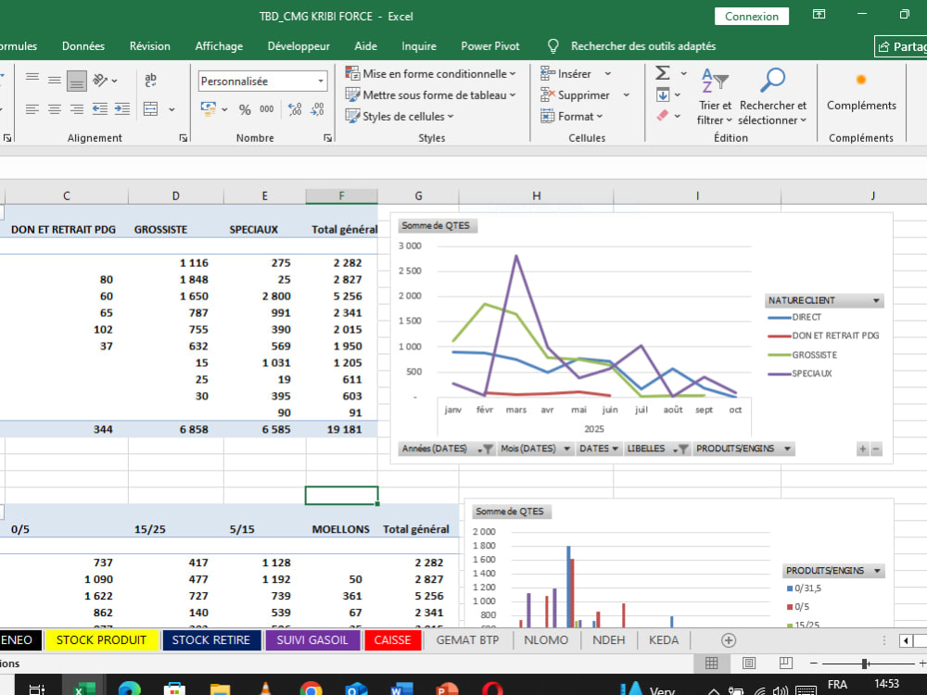Screen dimensions: 927x695
Task: Switch to Page Break Preview view
Action: point(786,663)
